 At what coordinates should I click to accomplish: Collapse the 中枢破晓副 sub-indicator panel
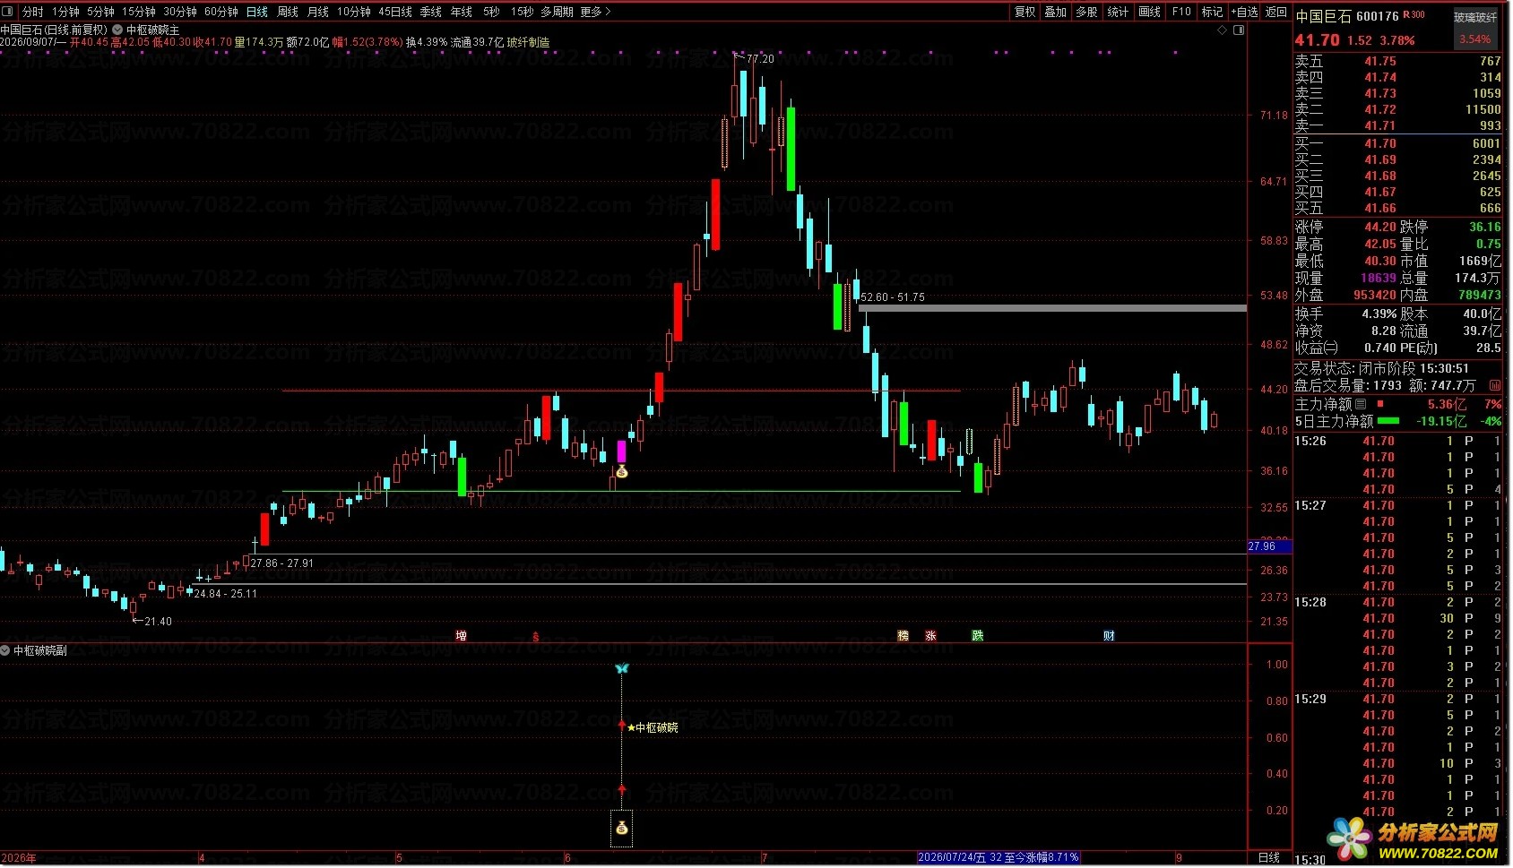[x=6, y=650]
